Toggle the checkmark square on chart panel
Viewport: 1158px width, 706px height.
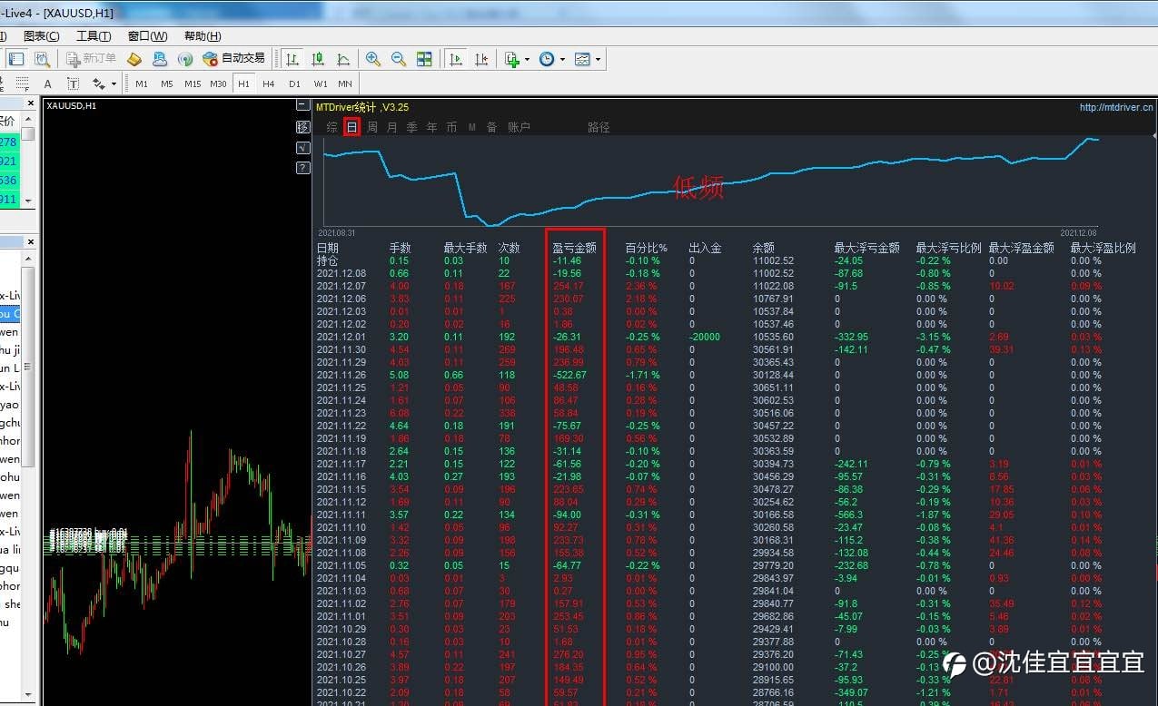click(303, 147)
